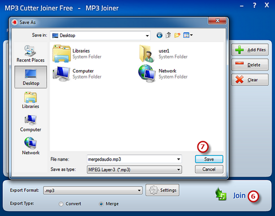This screenshot has height=216, width=275.
Task: Open Recent Places in sidebar
Action: coord(31,54)
